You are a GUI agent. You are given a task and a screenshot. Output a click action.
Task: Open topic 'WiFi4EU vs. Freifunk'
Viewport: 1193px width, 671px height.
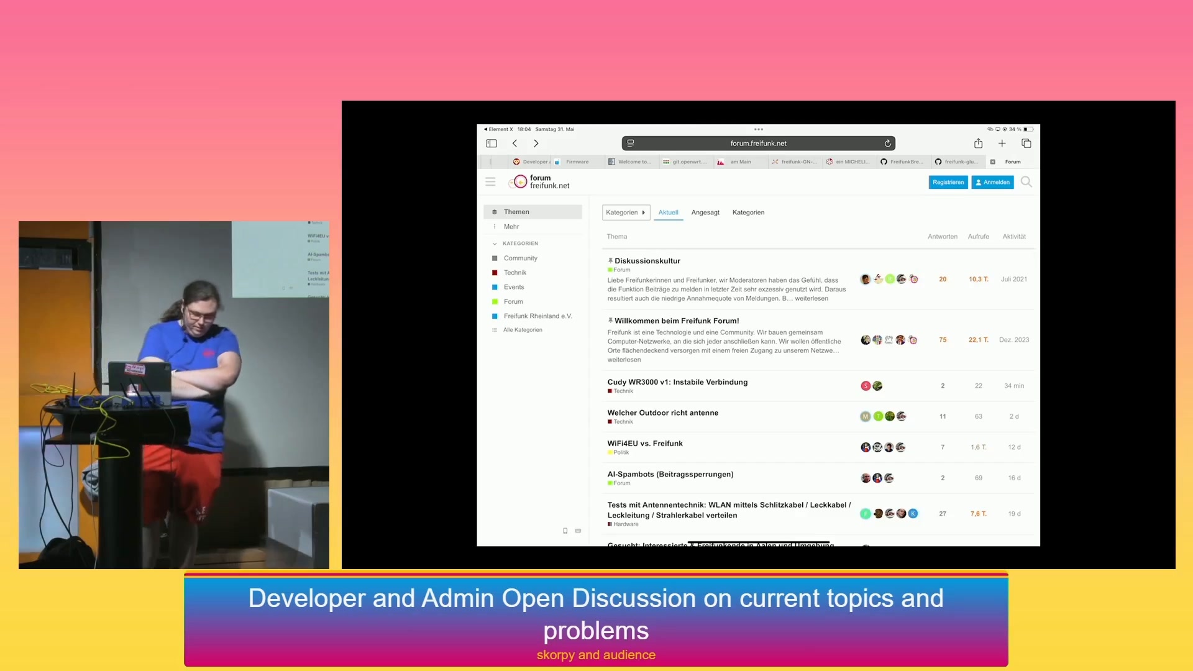pyautogui.click(x=644, y=444)
